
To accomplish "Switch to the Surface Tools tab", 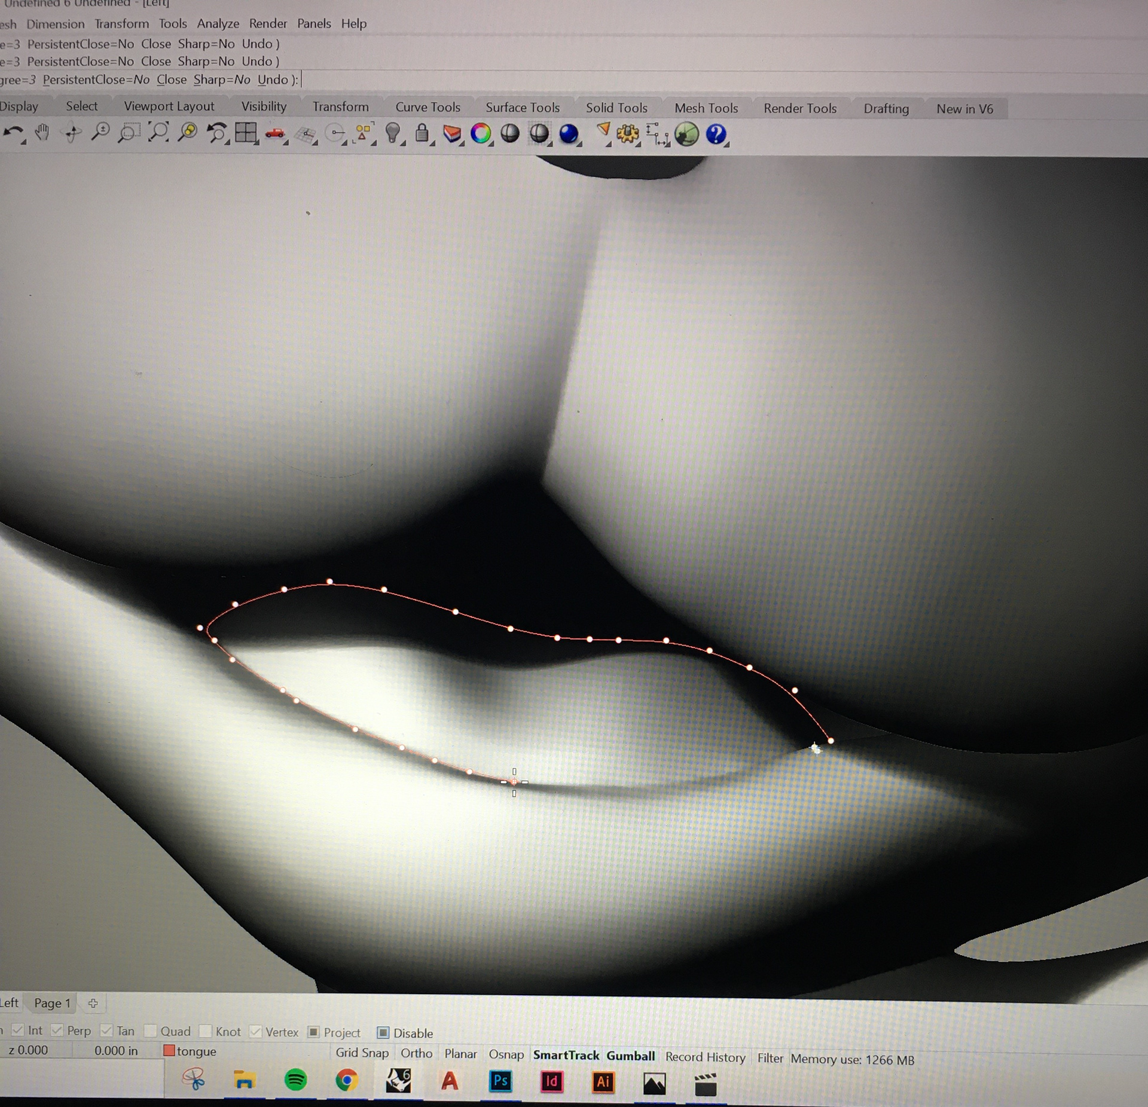I will click(522, 108).
